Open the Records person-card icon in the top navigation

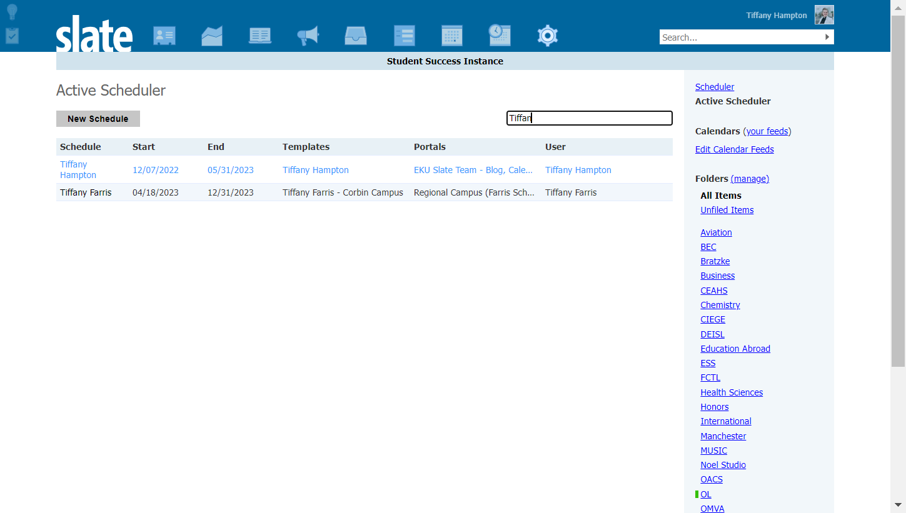164,36
